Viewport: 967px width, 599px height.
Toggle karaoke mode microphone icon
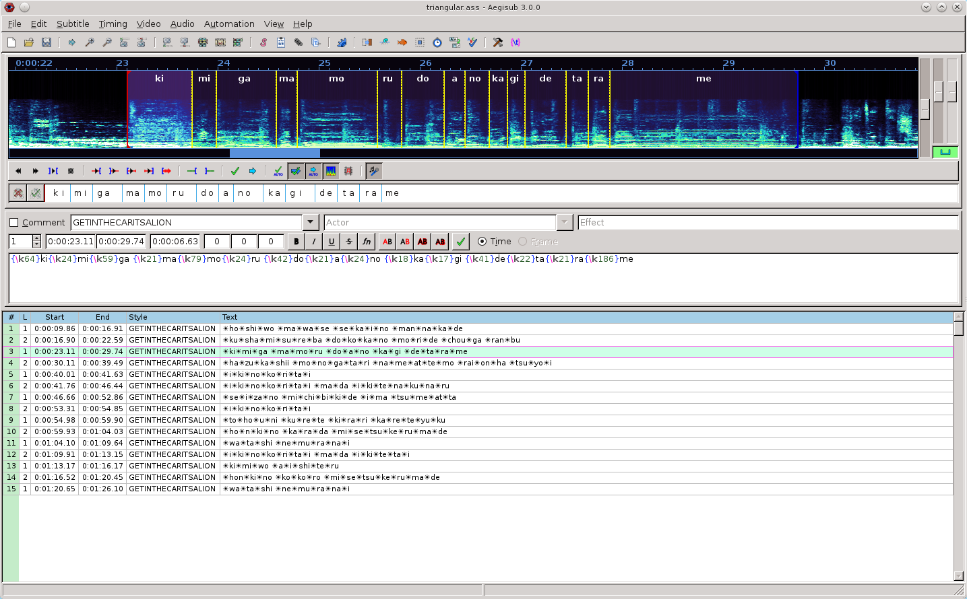point(374,171)
